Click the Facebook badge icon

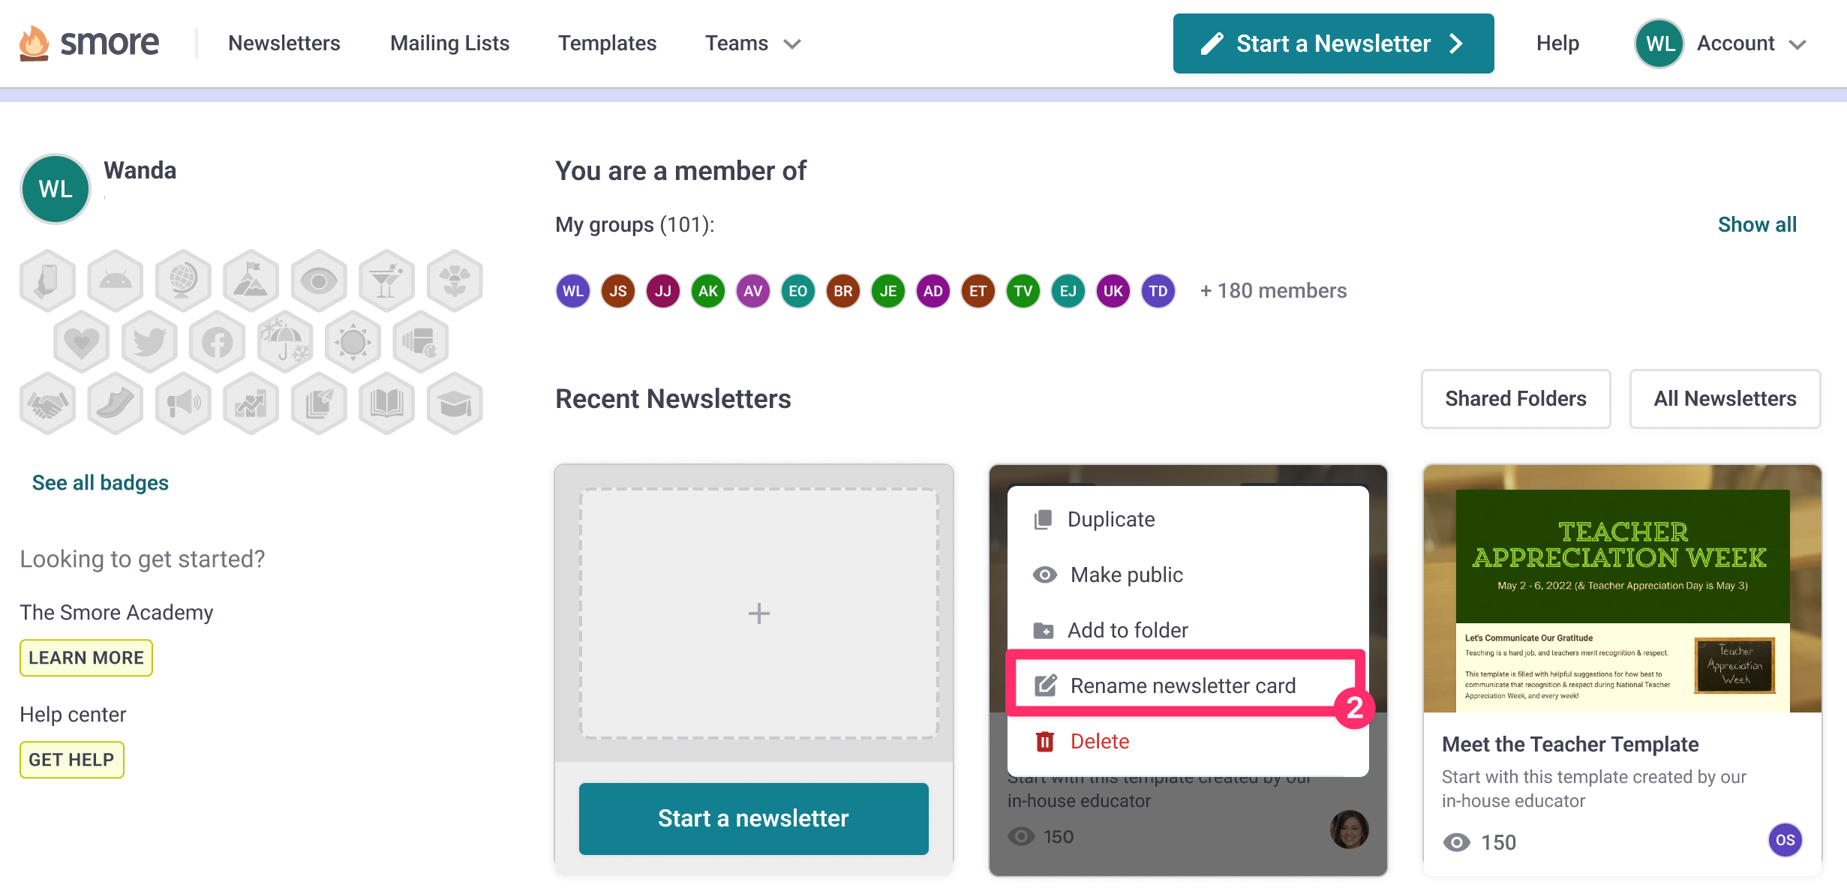point(217,343)
